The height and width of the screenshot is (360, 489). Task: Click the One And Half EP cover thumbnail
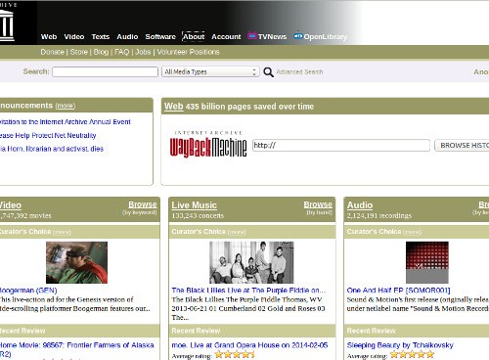point(427,262)
